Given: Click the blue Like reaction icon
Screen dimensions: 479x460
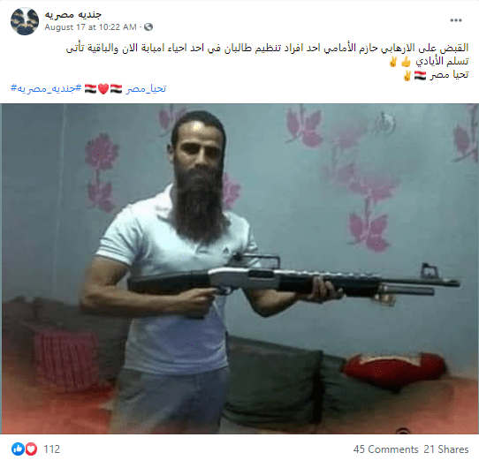Looking at the screenshot, I should pyautogui.click(x=18, y=449).
